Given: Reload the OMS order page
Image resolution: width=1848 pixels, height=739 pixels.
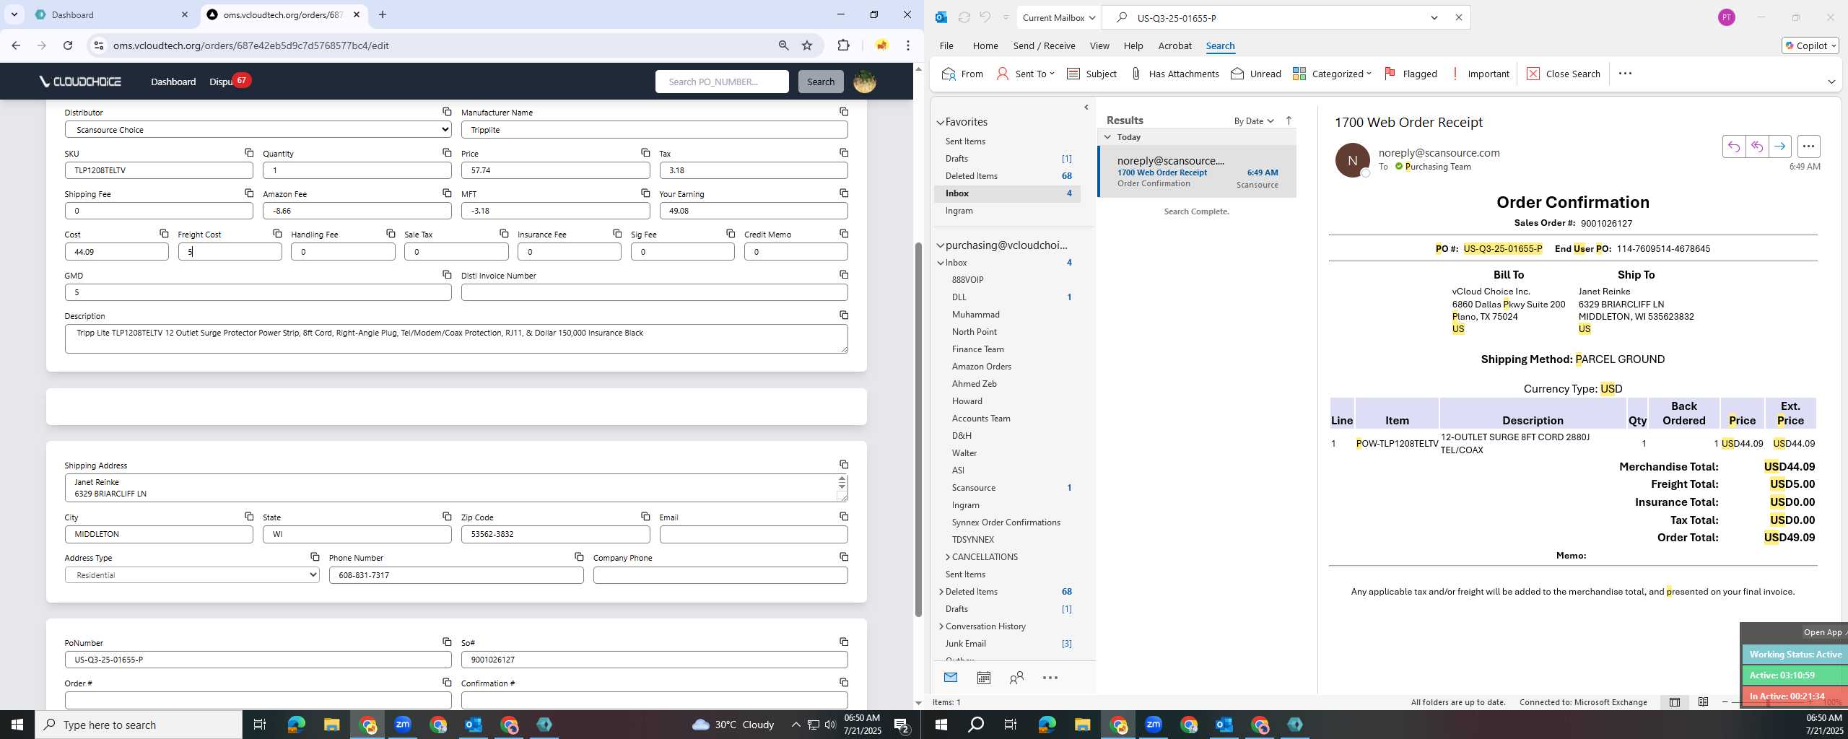Looking at the screenshot, I should 68,45.
